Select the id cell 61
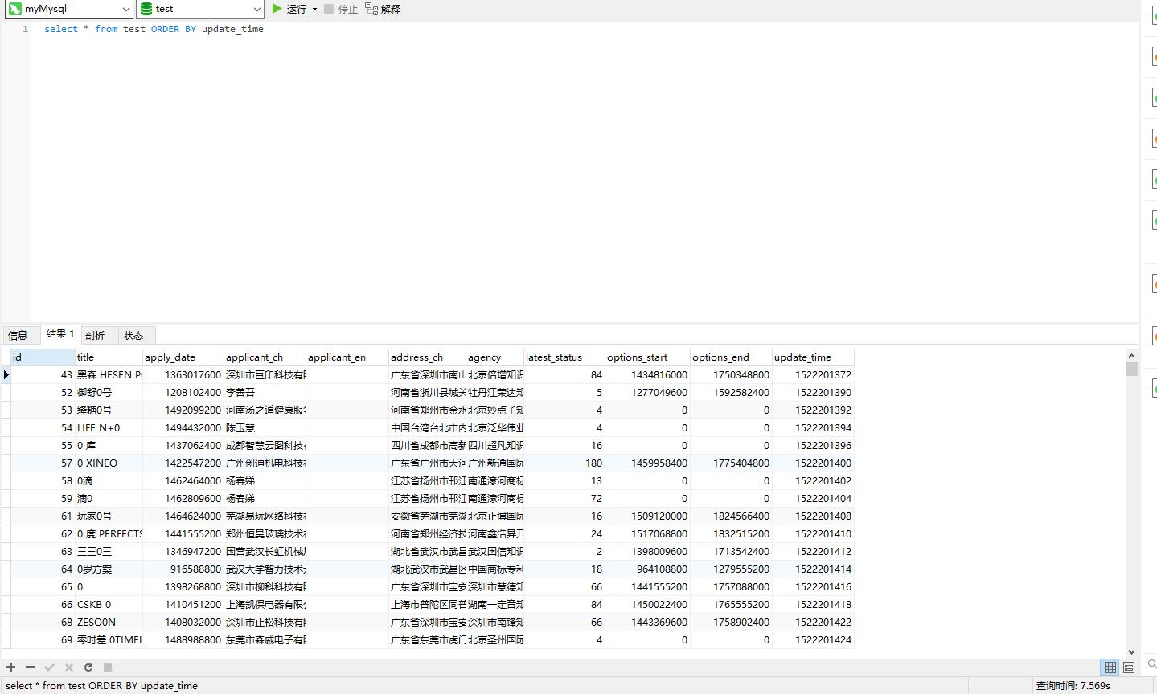1157x694 pixels. point(43,516)
